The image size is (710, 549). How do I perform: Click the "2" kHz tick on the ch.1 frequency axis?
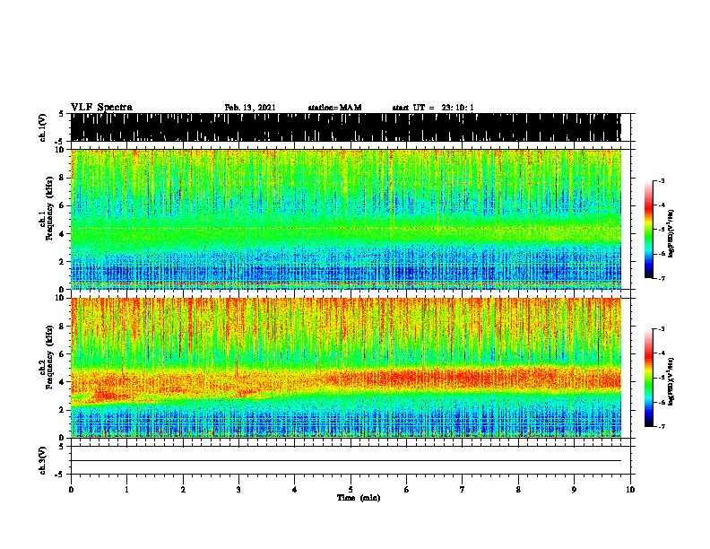[64, 262]
